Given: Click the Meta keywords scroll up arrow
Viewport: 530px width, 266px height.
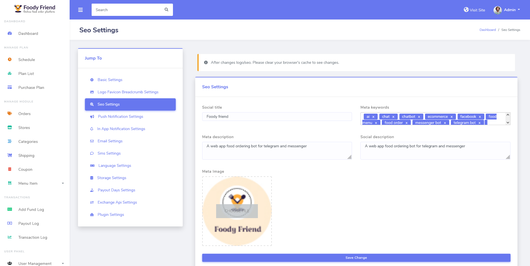Looking at the screenshot, I should (508, 115).
